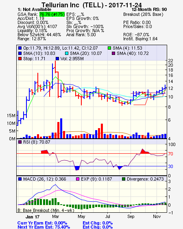Click the 'Range: 12.87%' value

tap(32, 39)
